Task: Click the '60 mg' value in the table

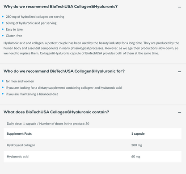Action: 135,157
